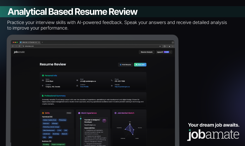Click the browser back arrow icon

pos(13,46)
